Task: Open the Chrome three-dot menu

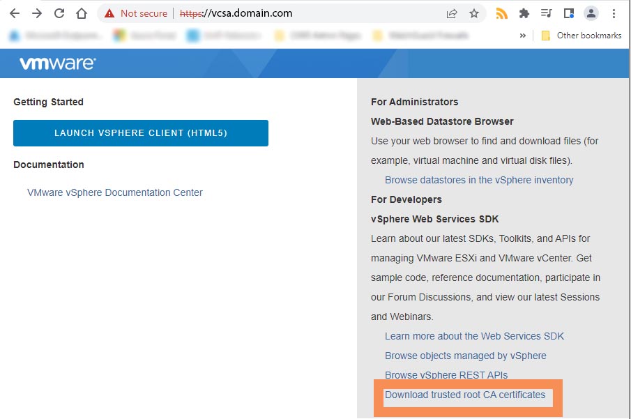Action: click(614, 13)
